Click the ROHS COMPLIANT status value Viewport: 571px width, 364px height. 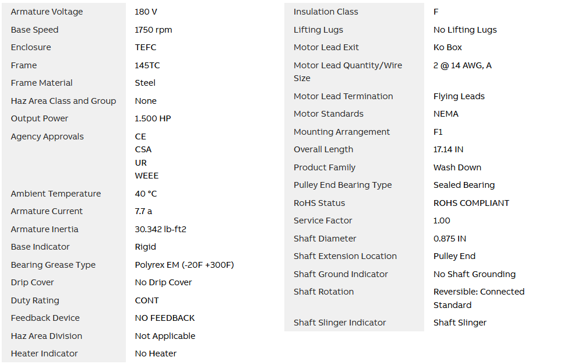[471, 203]
